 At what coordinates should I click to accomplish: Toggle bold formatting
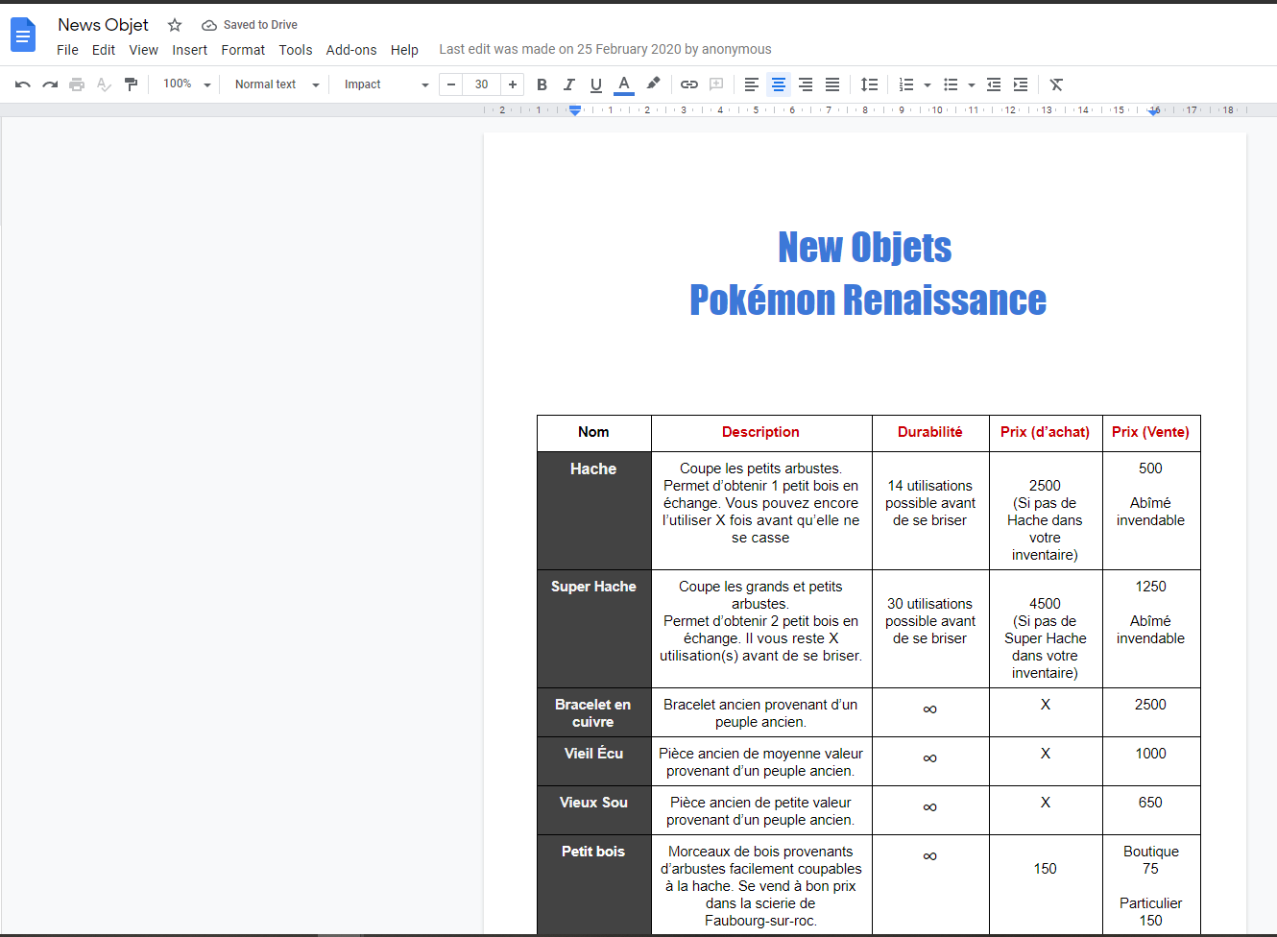coord(542,84)
